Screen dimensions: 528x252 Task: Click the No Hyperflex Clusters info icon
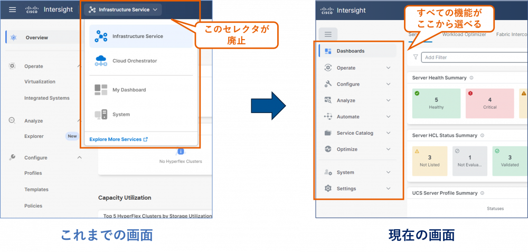point(181,151)
